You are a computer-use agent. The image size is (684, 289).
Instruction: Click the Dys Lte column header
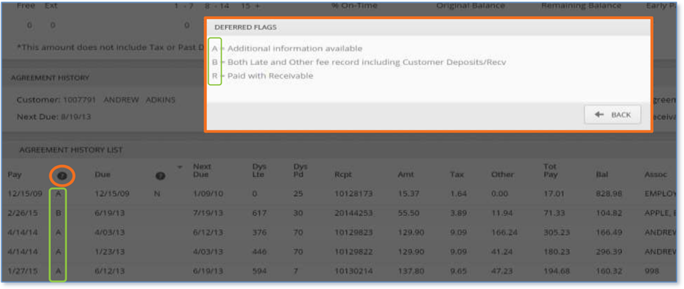tap(259, 170)
